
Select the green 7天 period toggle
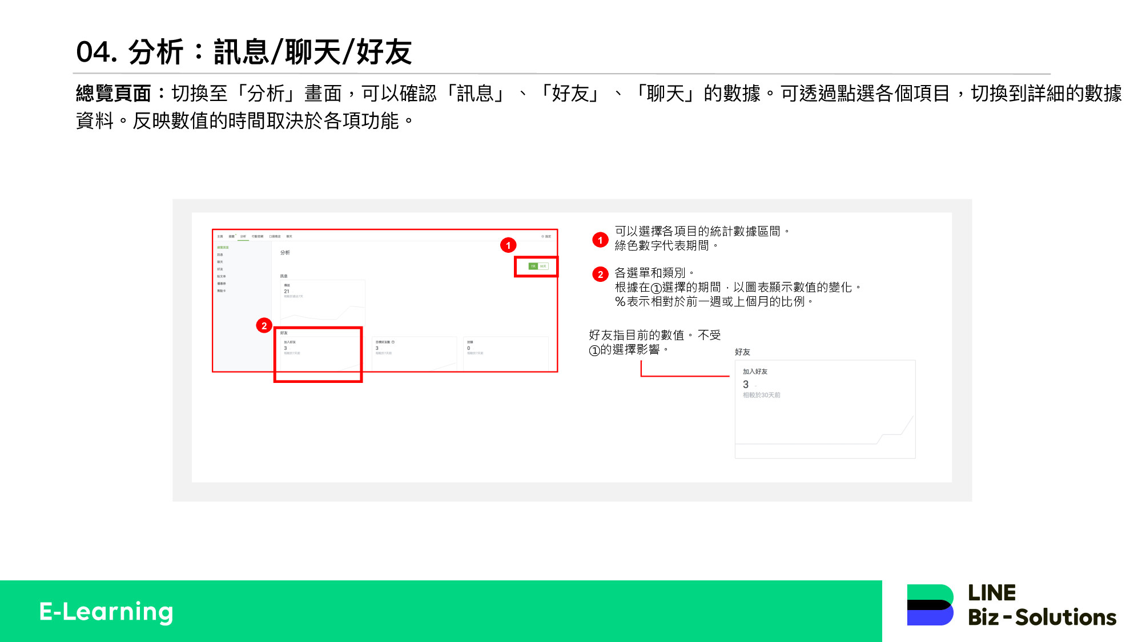tap(533, 267)
